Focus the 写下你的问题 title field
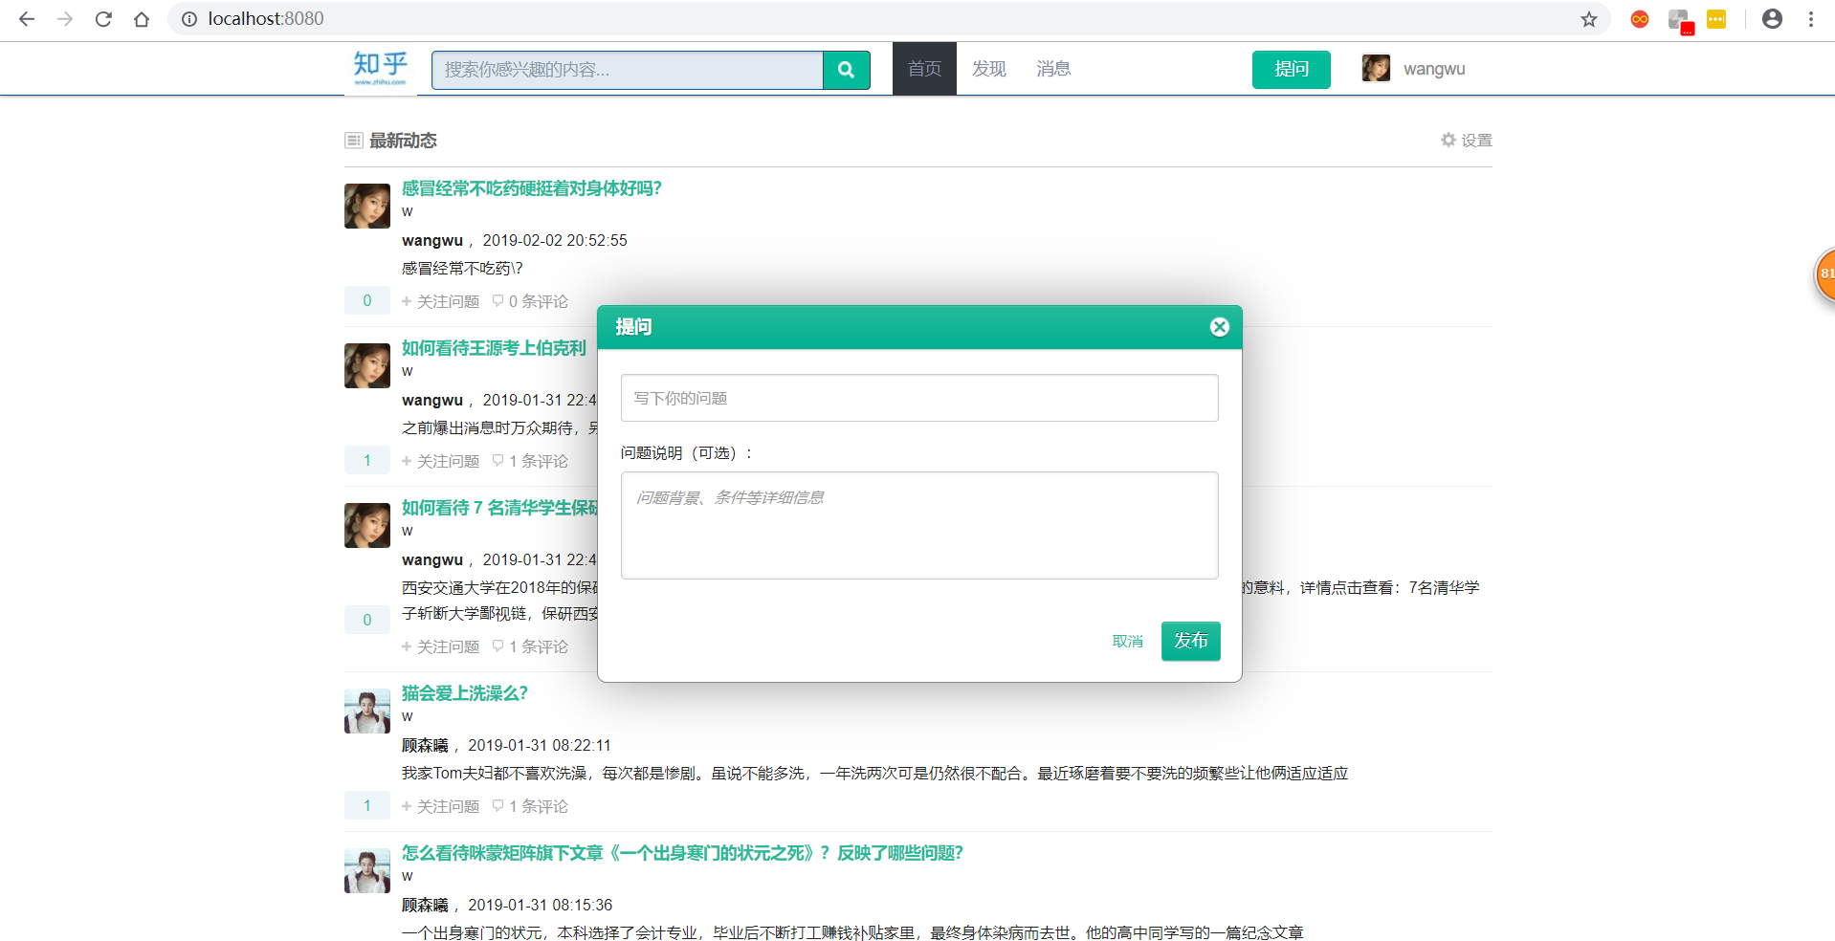 click(x=919, y=398)
